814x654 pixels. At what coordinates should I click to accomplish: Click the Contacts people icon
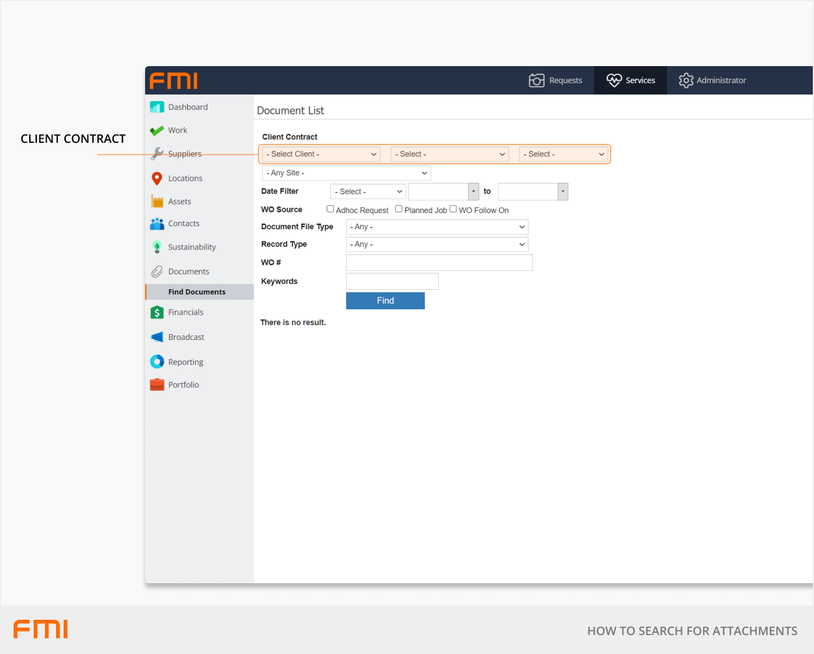pyautogui.click(x=157, y=224)
